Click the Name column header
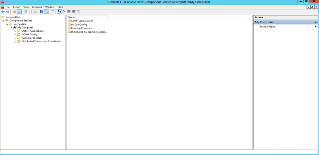The width and height of the screenshot is (319, 155). 87,17
